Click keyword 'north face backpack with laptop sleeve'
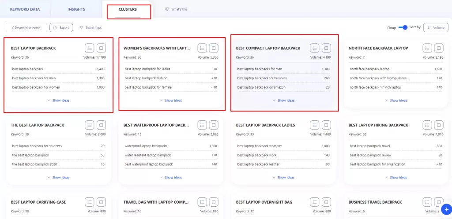The width and height of the screenshot is (452, 219). pyautogui.click(x=379, y=78)
